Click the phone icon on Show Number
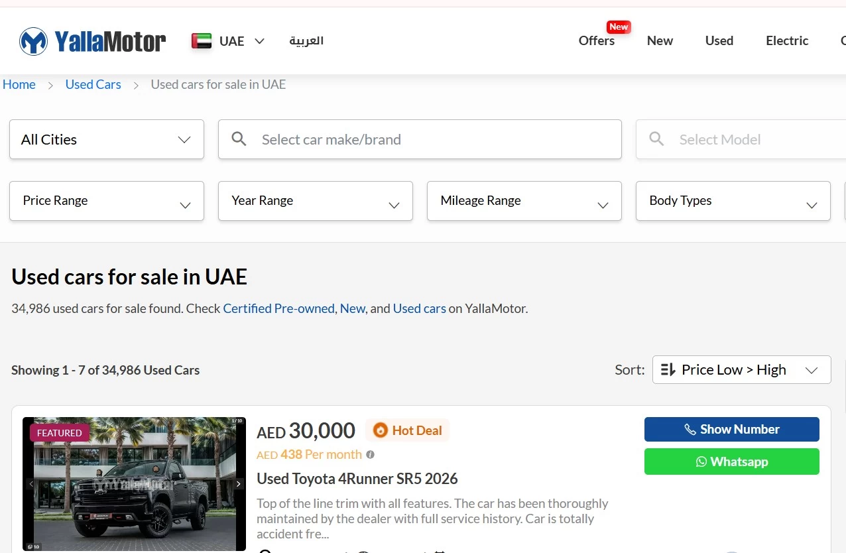 coord(691,429)
